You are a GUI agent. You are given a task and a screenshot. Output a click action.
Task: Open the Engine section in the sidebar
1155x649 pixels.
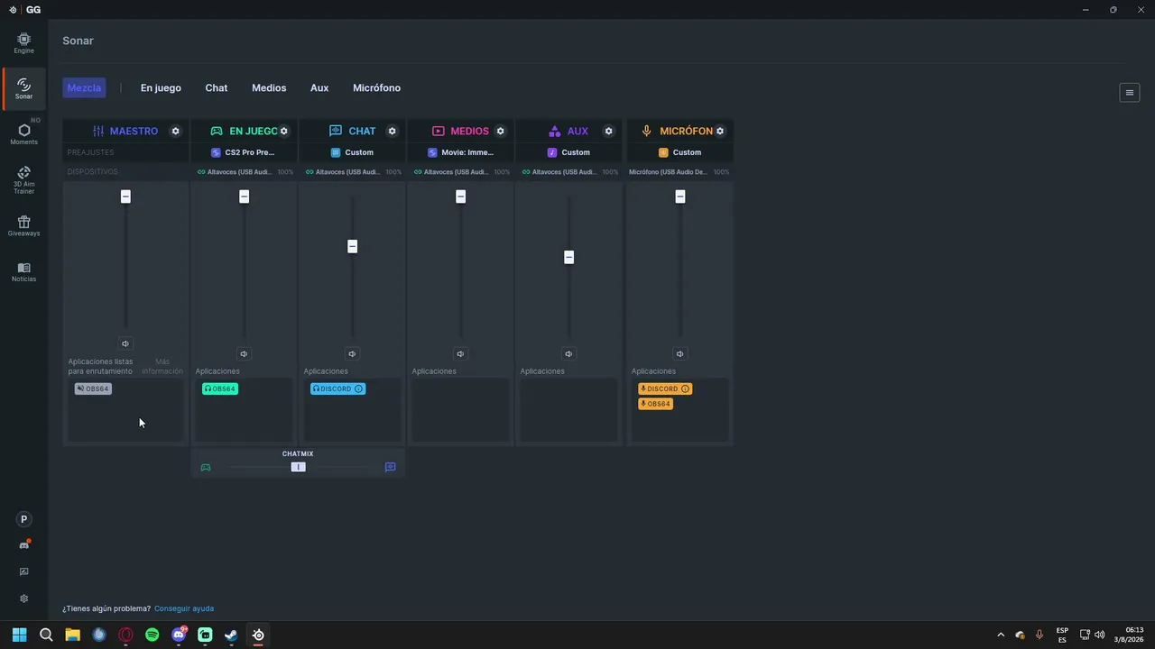tap(23, 43)
